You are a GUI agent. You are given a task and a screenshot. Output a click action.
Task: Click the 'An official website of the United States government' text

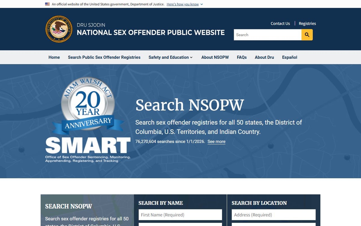(x=108, y=4)
